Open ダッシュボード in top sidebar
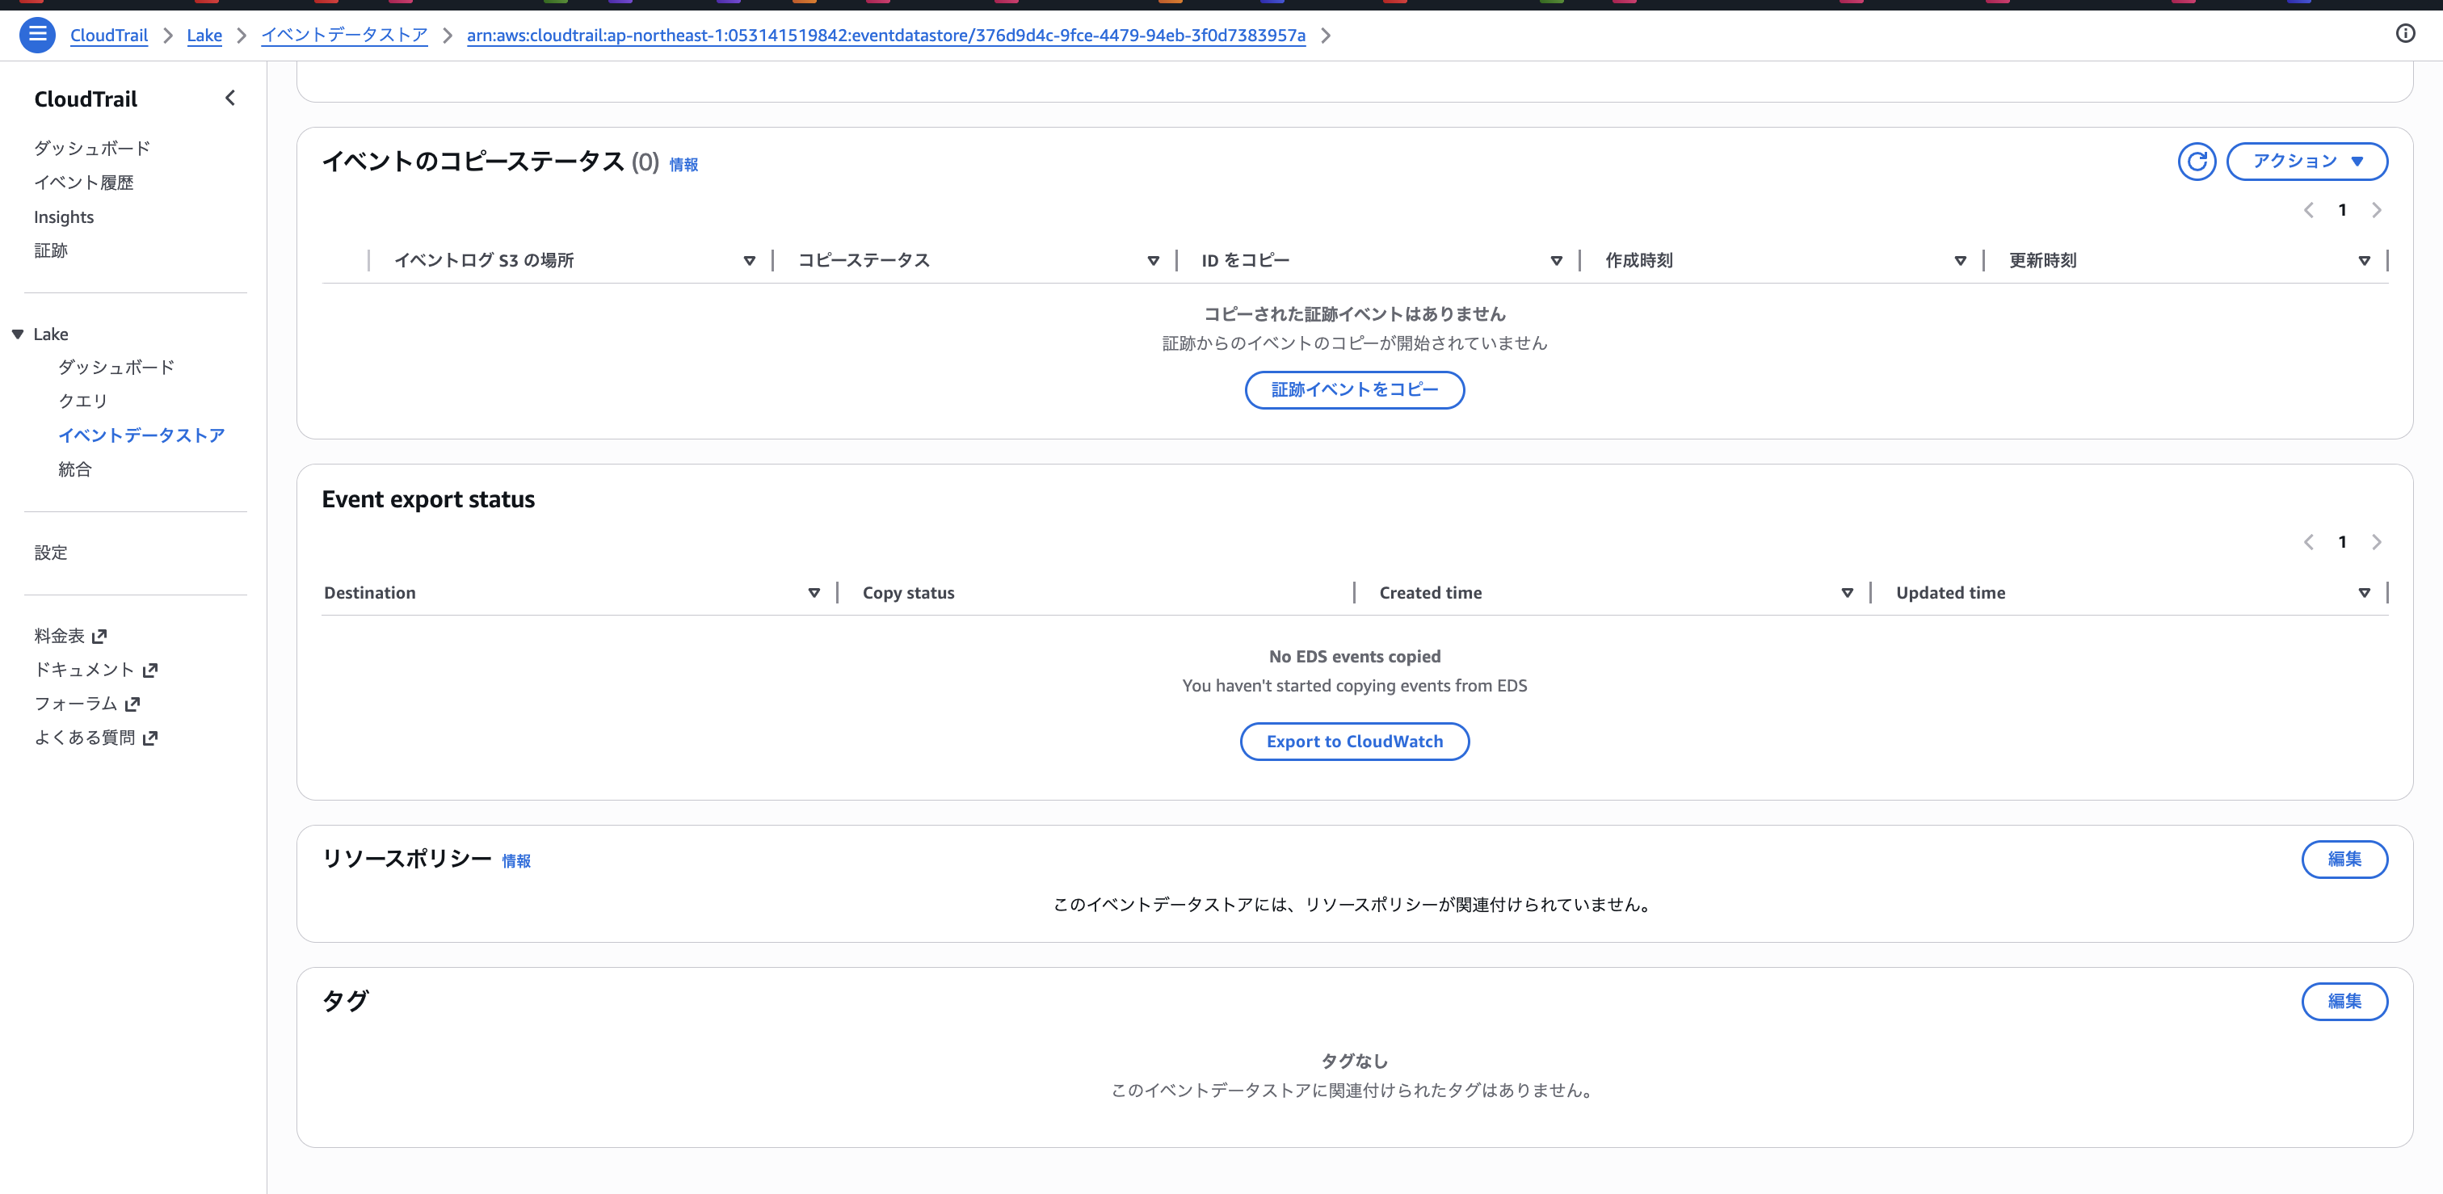2443x1194 pixels. coord(92,148)
